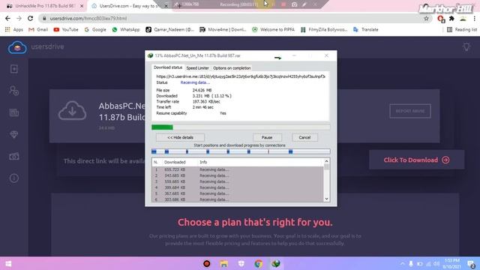The image size is (480, 270).
Task: Select UsersDrive.com browser tab
Action: tap(130, 6)
